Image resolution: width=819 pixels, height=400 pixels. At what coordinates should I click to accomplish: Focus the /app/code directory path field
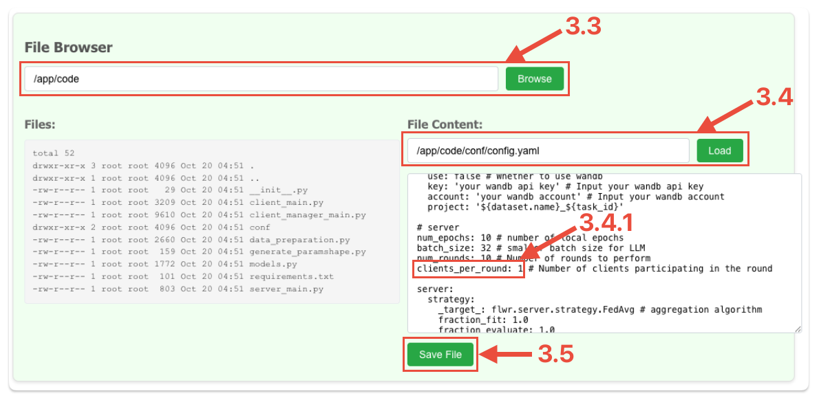pos(261,78)
